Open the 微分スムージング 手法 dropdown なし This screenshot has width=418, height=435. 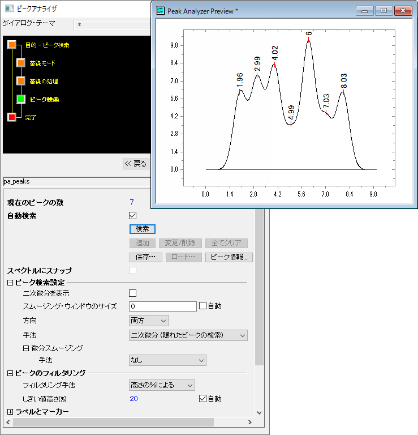[167, 360]
